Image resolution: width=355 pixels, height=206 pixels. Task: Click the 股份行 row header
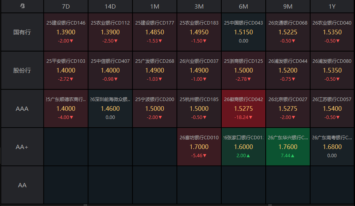(22, 70)
